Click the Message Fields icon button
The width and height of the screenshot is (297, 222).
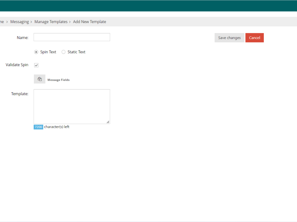click(x=40, y=79)
